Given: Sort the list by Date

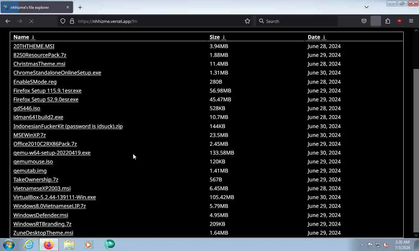Looking at the screenshot, I should (x=317, y=37).
